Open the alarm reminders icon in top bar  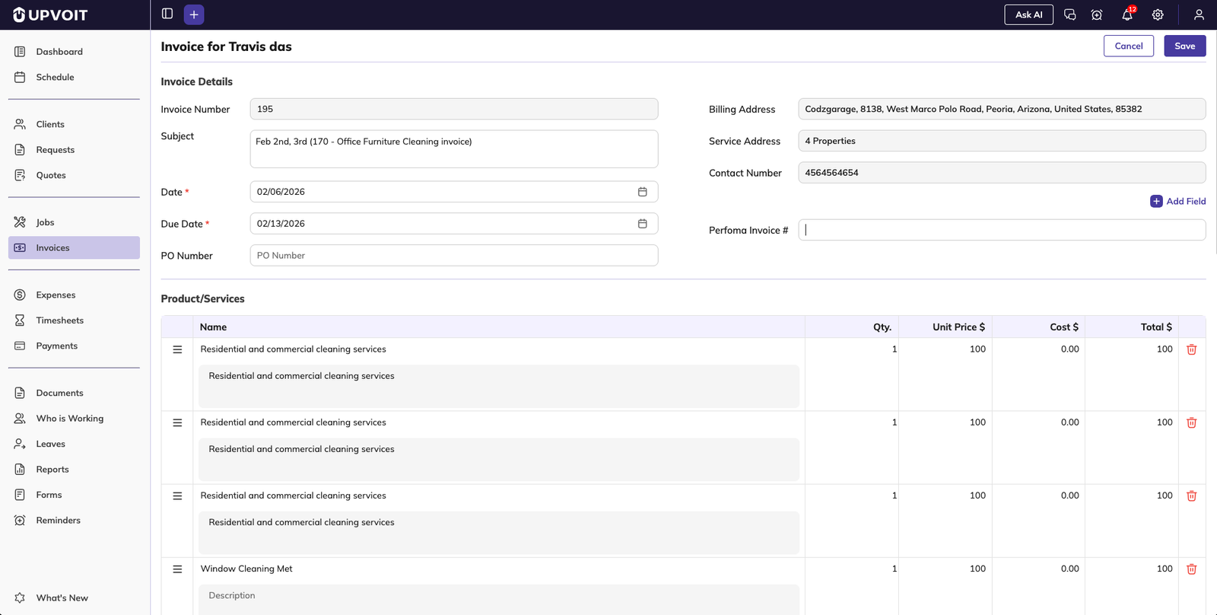tap(1096, 14)
